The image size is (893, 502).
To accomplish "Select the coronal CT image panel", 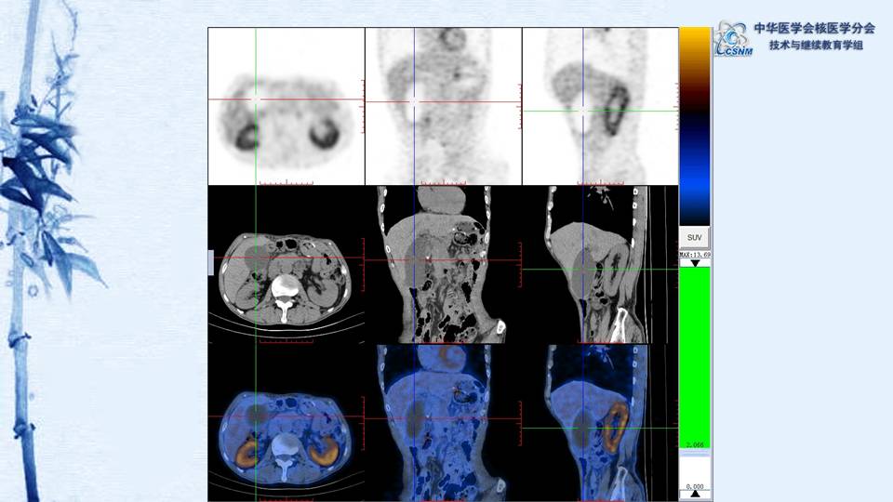I will pyautogui.click(x=443, y=265).
